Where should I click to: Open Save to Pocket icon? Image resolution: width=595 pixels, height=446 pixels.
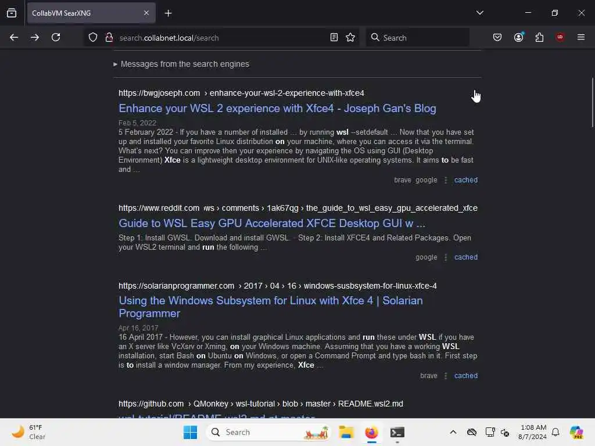[x=497, y=37]
